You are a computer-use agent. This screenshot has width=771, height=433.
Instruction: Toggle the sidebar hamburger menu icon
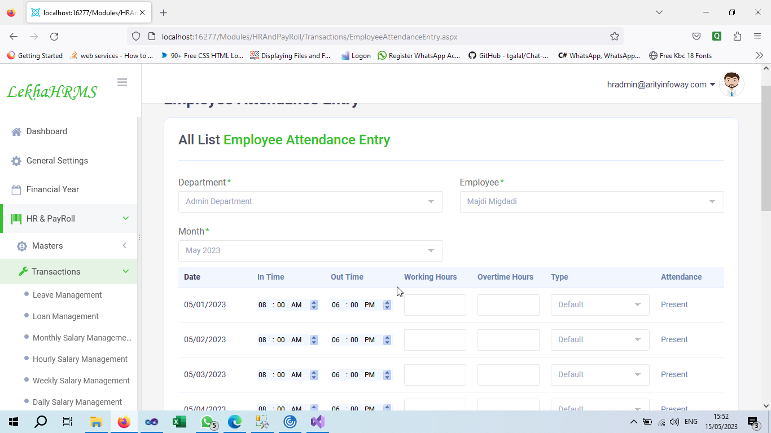click(122, 82)
